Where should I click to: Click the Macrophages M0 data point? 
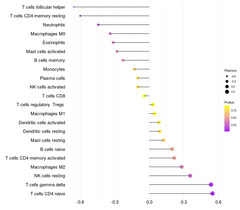point(110,34)
